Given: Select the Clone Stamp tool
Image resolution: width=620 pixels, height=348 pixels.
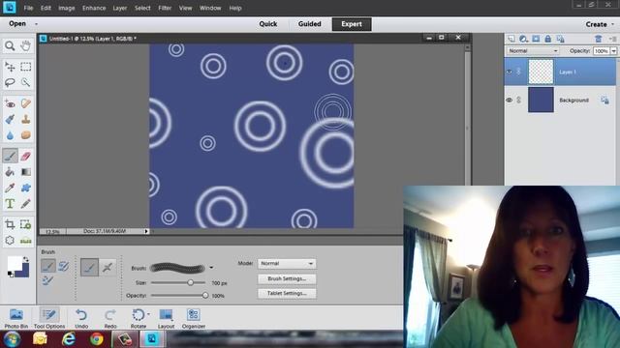Looking at the screenshot, I should point(26,119).
